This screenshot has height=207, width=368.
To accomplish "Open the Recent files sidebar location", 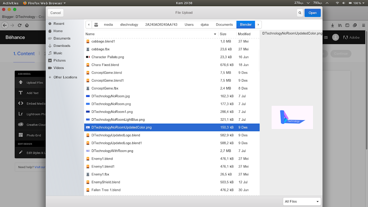I will coord(59,24).
